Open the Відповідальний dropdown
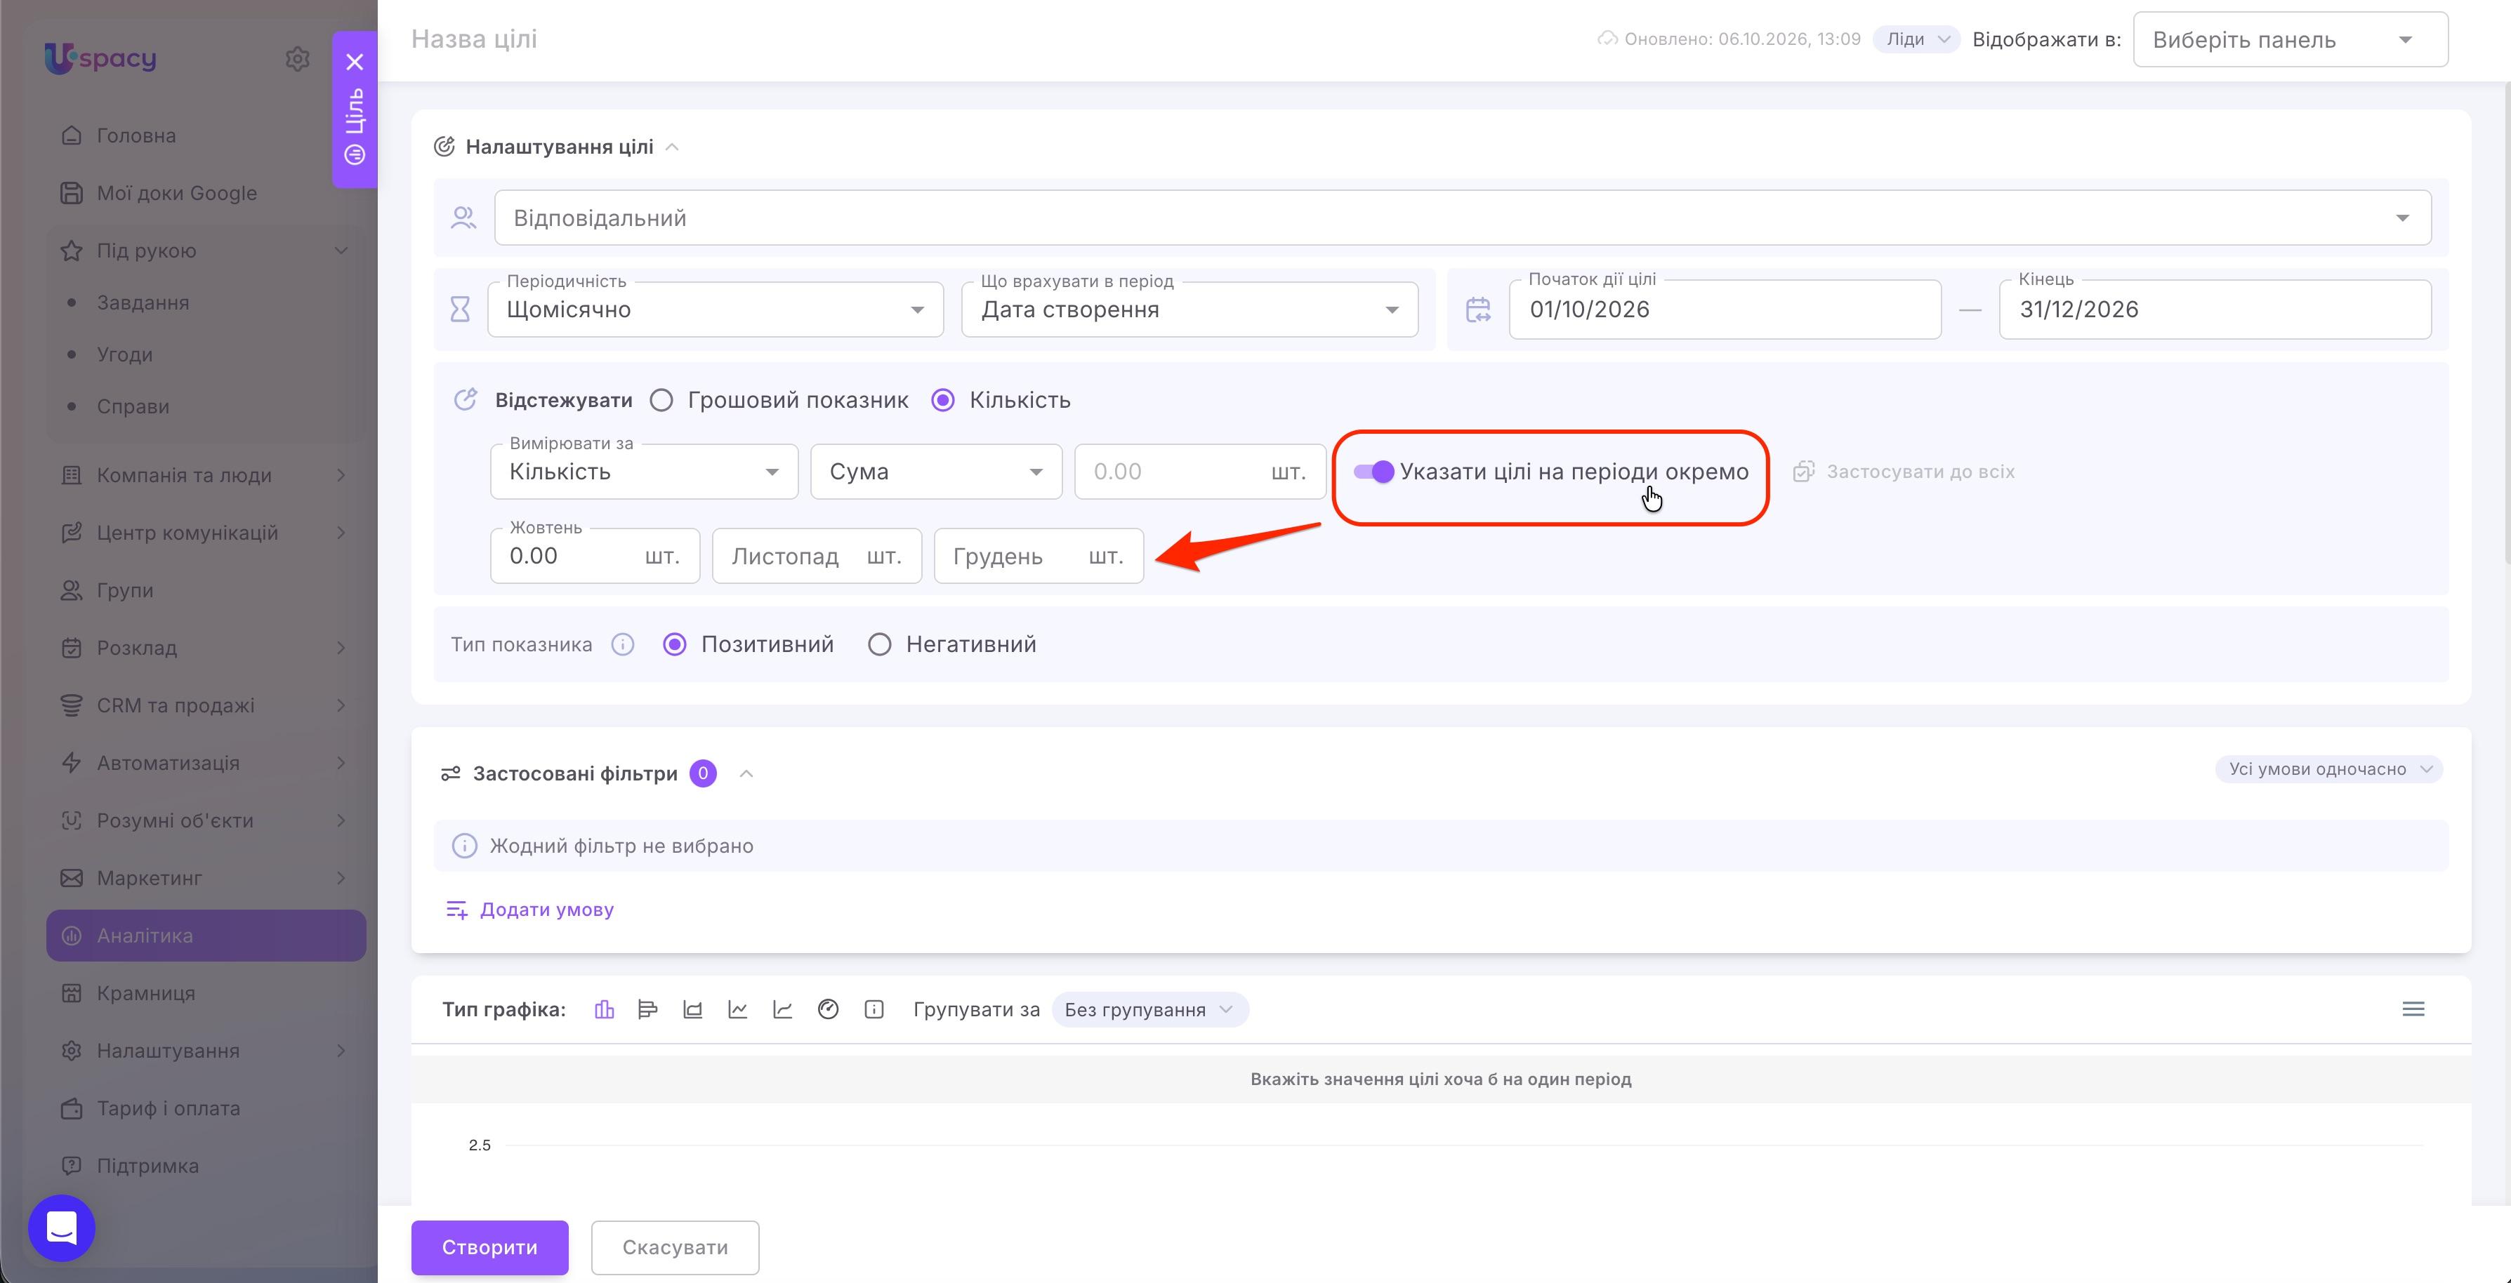This screenshot has height=1283, width=2511. pos(1462,218)
